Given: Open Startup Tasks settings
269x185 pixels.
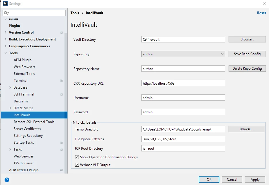Looking at the screenshot, I should coord(24,143).
